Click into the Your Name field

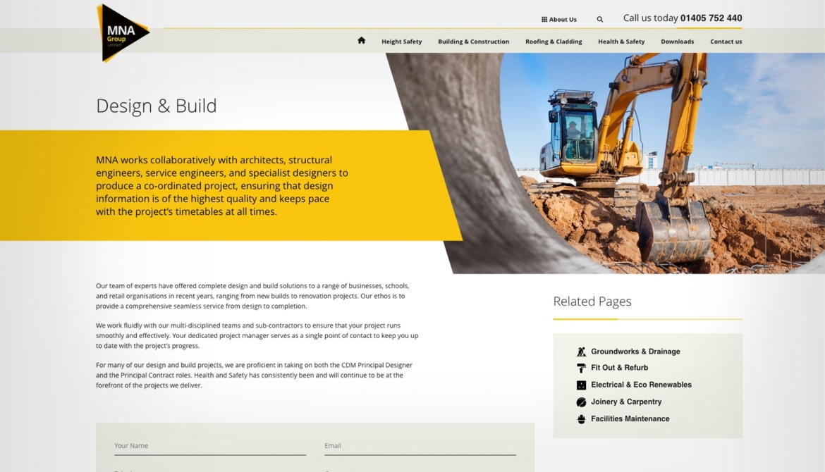point(209,446)
